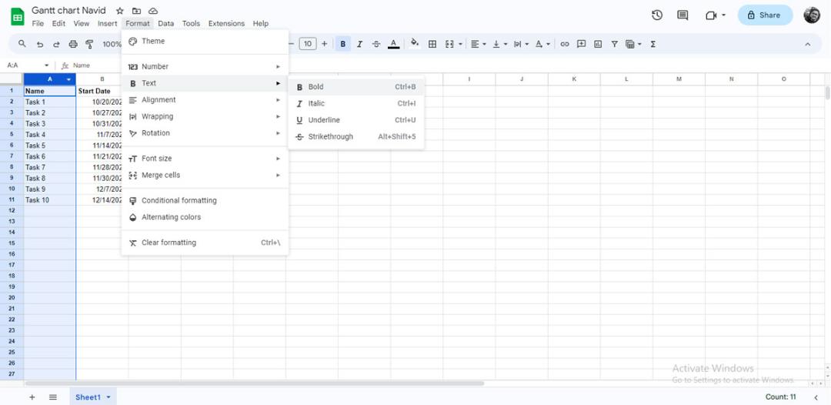Toggle italic formatting in toolbar

(x=359, y=44)
